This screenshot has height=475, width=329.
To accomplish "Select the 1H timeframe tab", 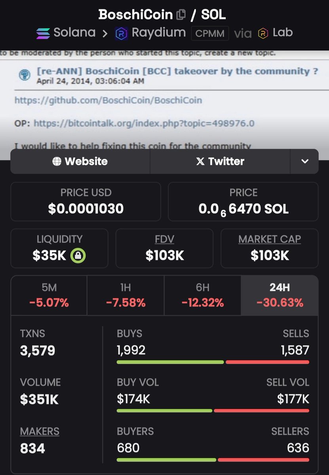I will [x=126, y=295].
